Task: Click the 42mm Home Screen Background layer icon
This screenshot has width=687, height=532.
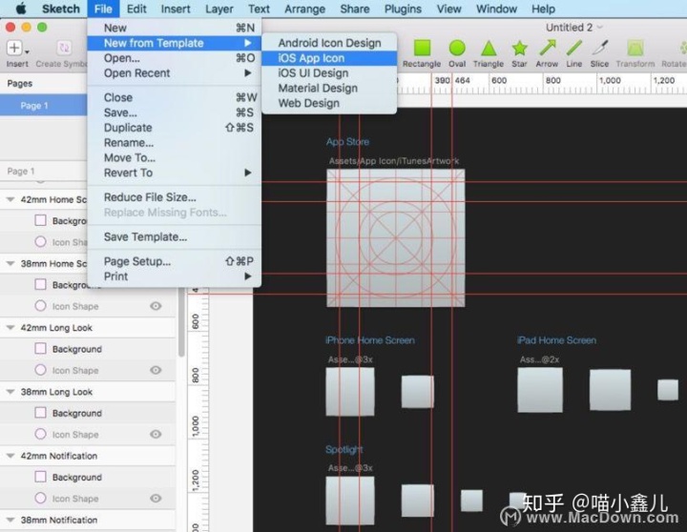Action: pyautogui.click(x=40, y=220)
